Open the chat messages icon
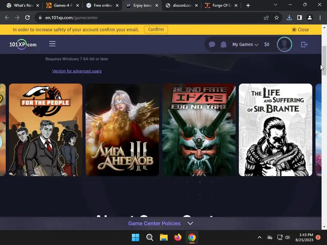The image size is (327, 245). click(212, 44)
